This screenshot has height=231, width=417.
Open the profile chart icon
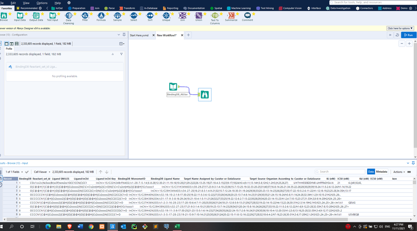113,54
